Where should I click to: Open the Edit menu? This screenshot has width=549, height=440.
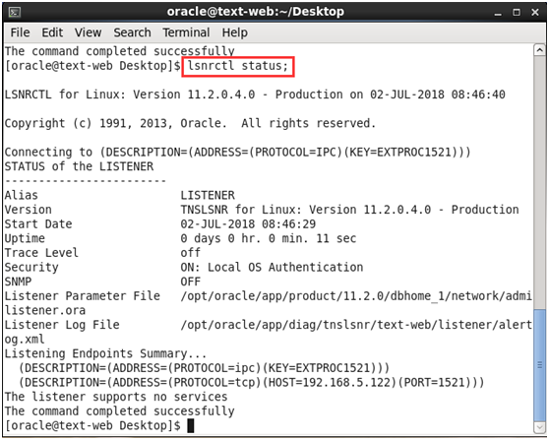[x=52, y=32]
